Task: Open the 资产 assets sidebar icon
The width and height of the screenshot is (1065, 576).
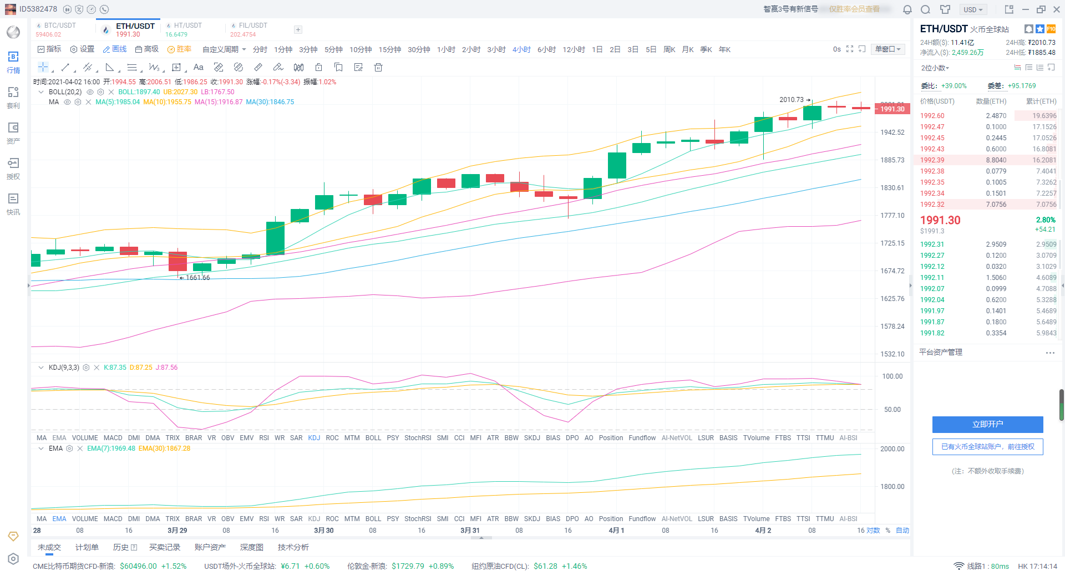Action: click(x=13, y=133)
